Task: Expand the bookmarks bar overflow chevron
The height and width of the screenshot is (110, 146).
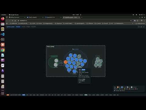Action: [x=133, y=24]
